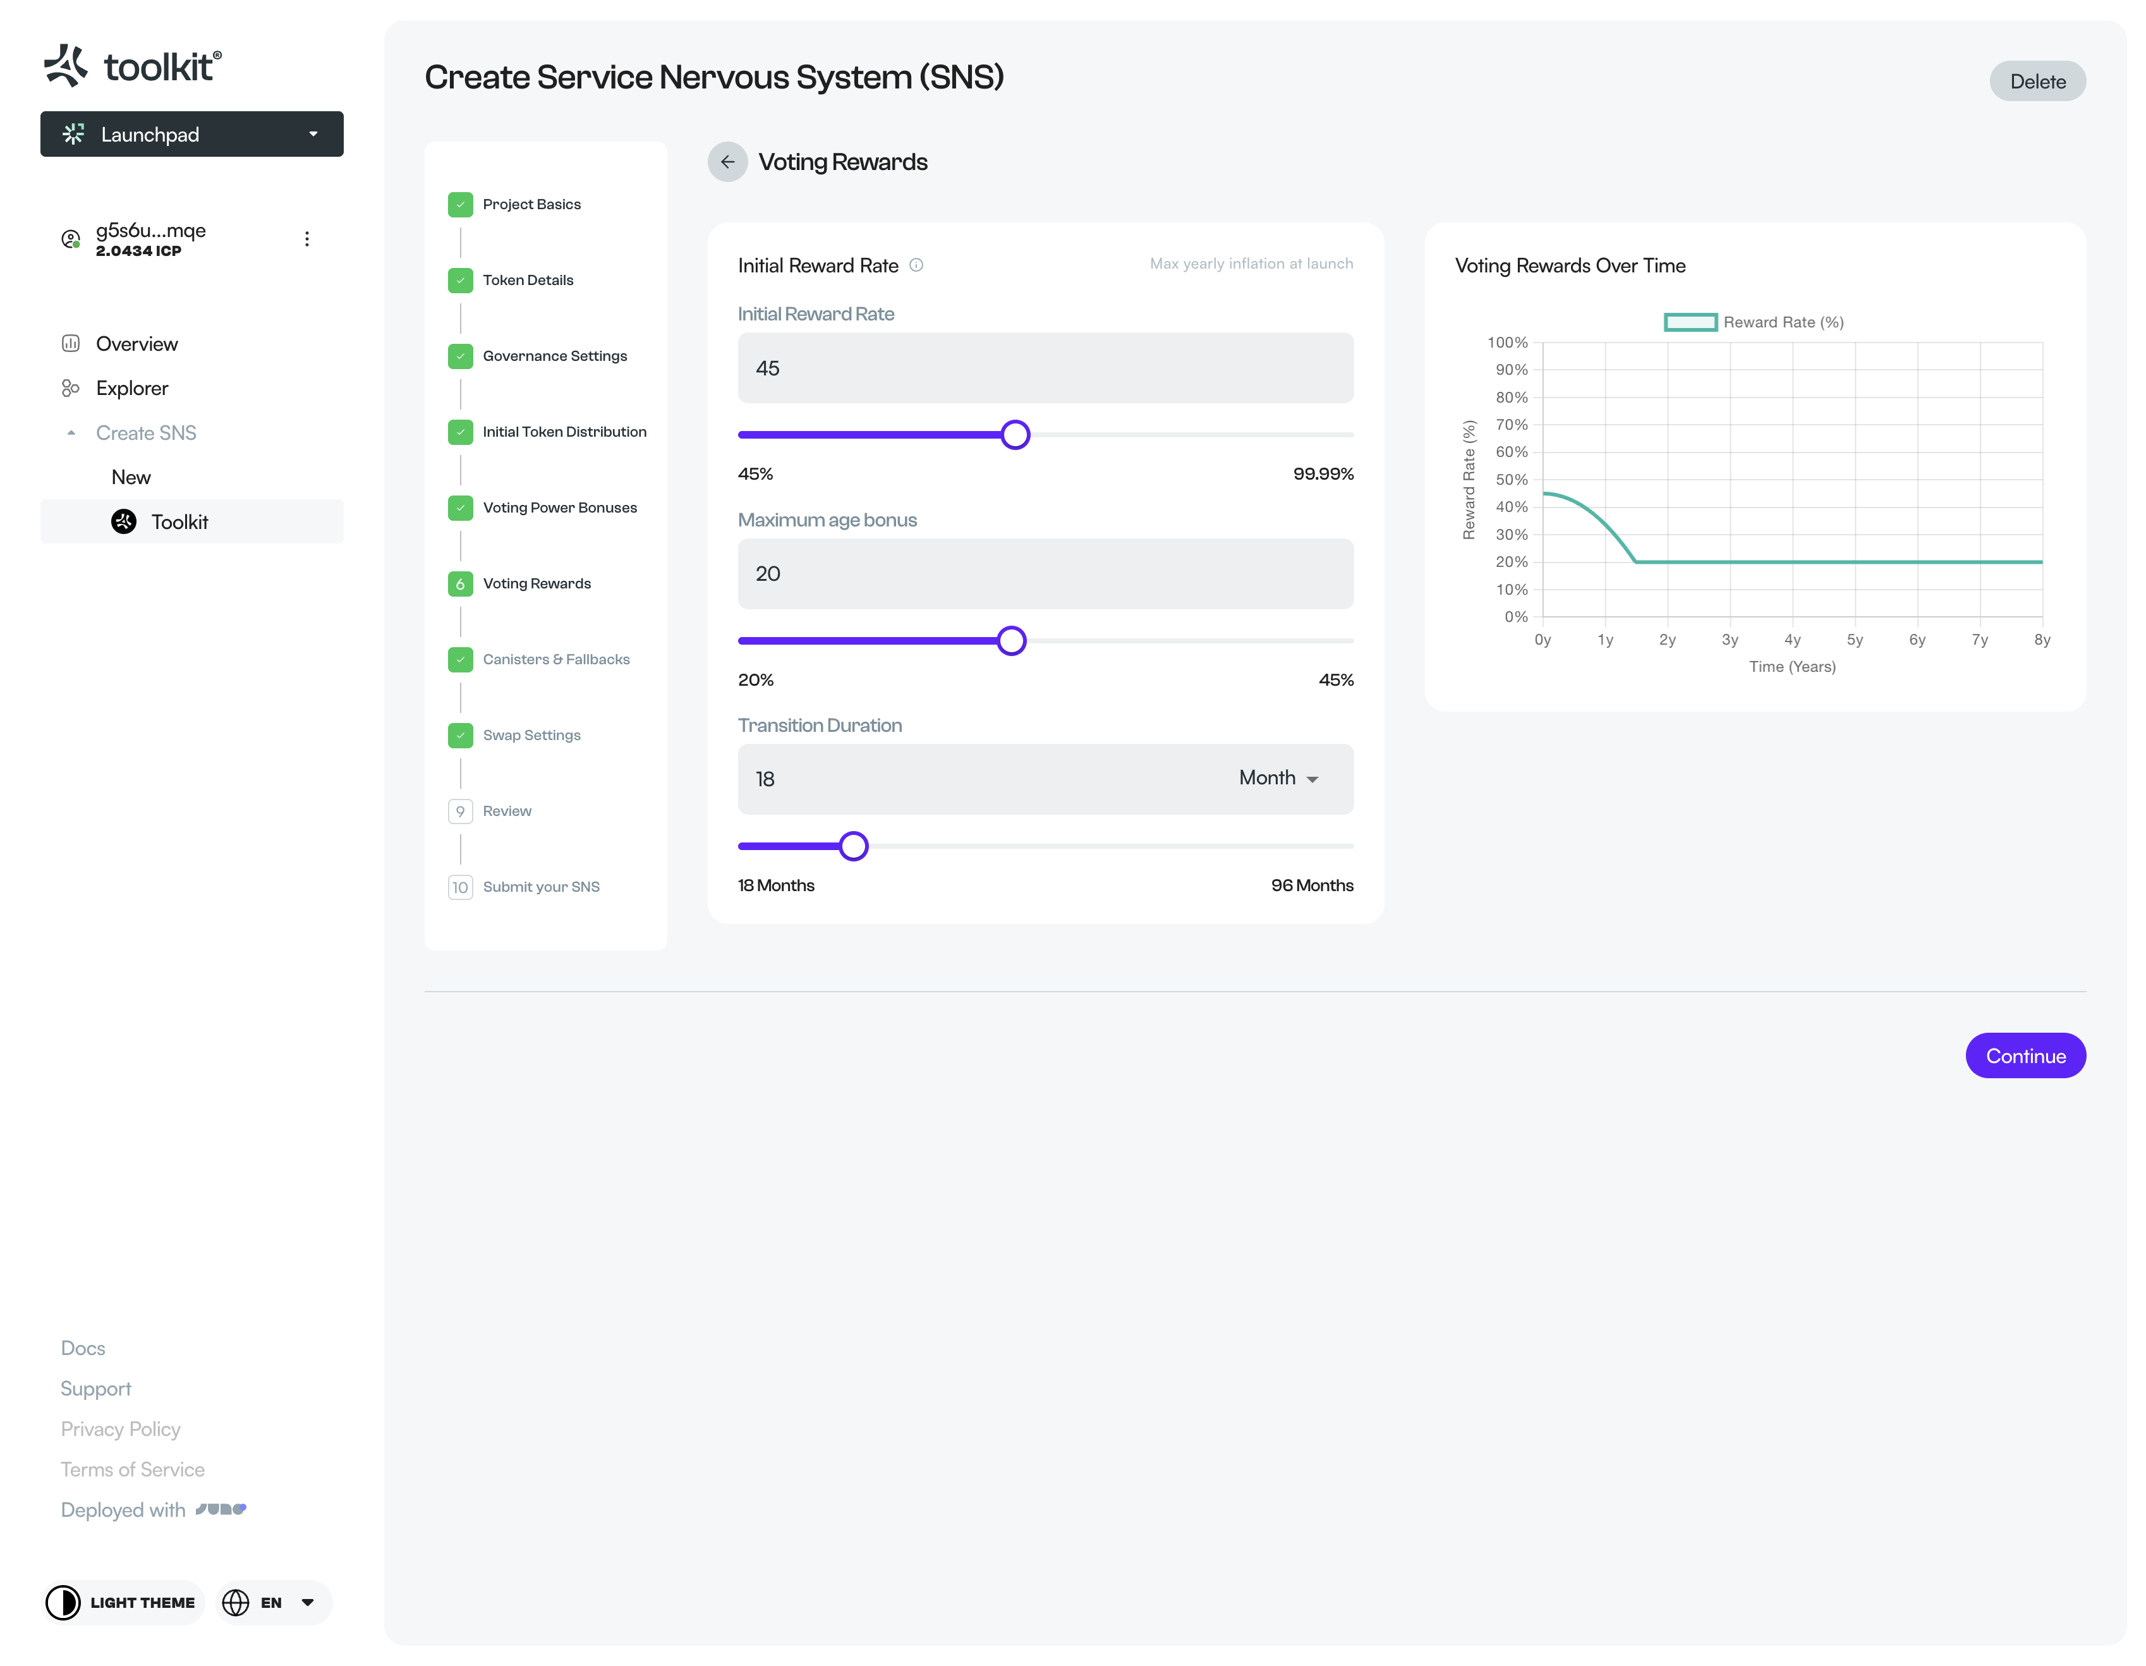Click the Explorer icon in sidebar
The width and height of the screenshot is (2146, 1666).
click(x=71, y=388)
